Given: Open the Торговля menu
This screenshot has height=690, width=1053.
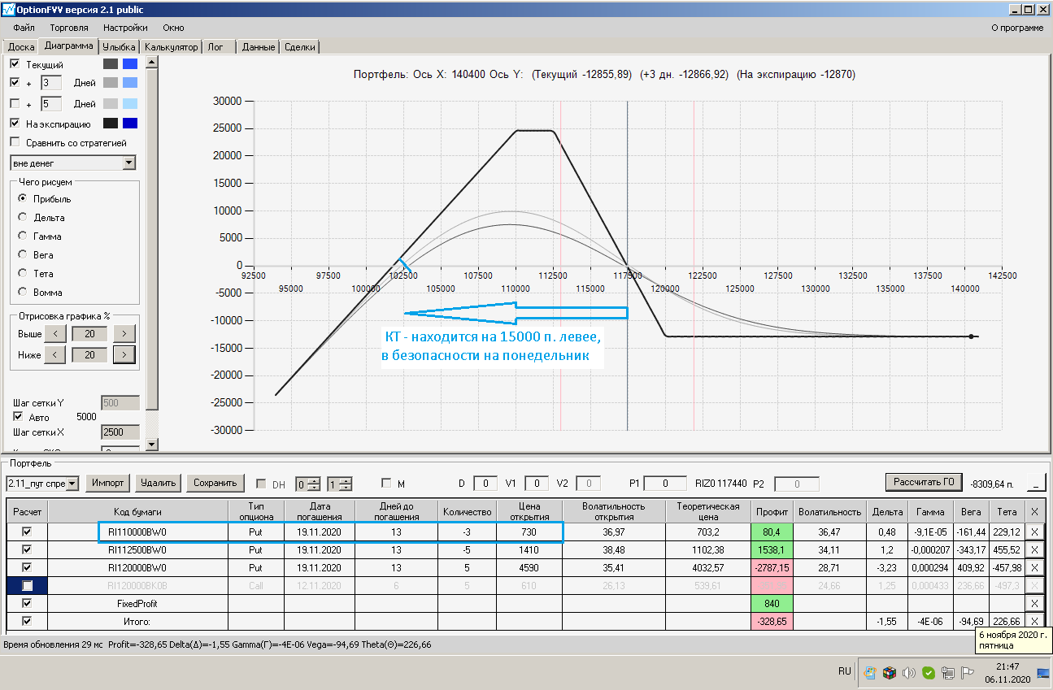Looking at the screenshot, I should [69, 28].
